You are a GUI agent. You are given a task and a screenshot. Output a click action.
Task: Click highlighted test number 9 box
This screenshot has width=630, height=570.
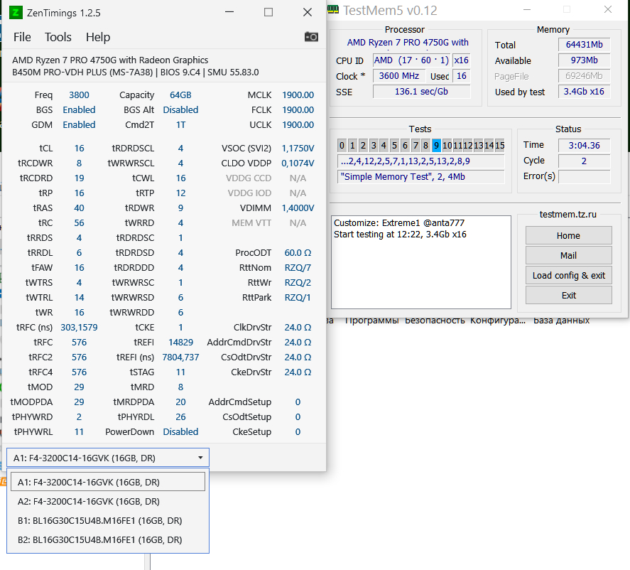coord(436,146)
